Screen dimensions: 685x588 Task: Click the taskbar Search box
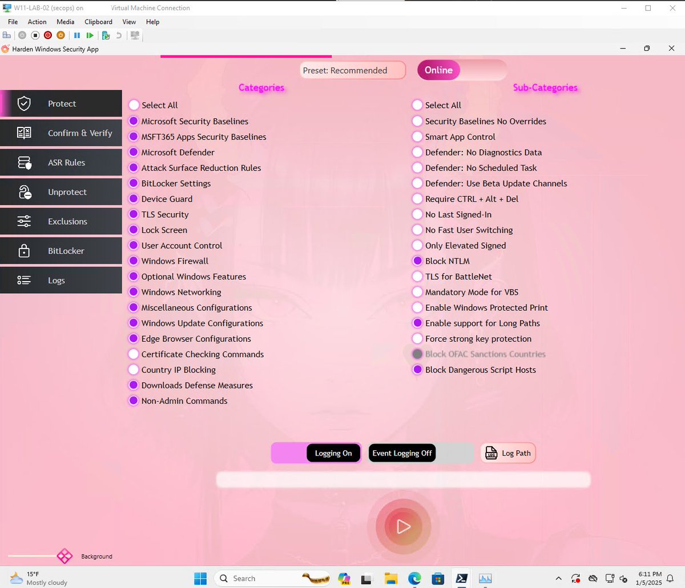[x=272, y=578]
